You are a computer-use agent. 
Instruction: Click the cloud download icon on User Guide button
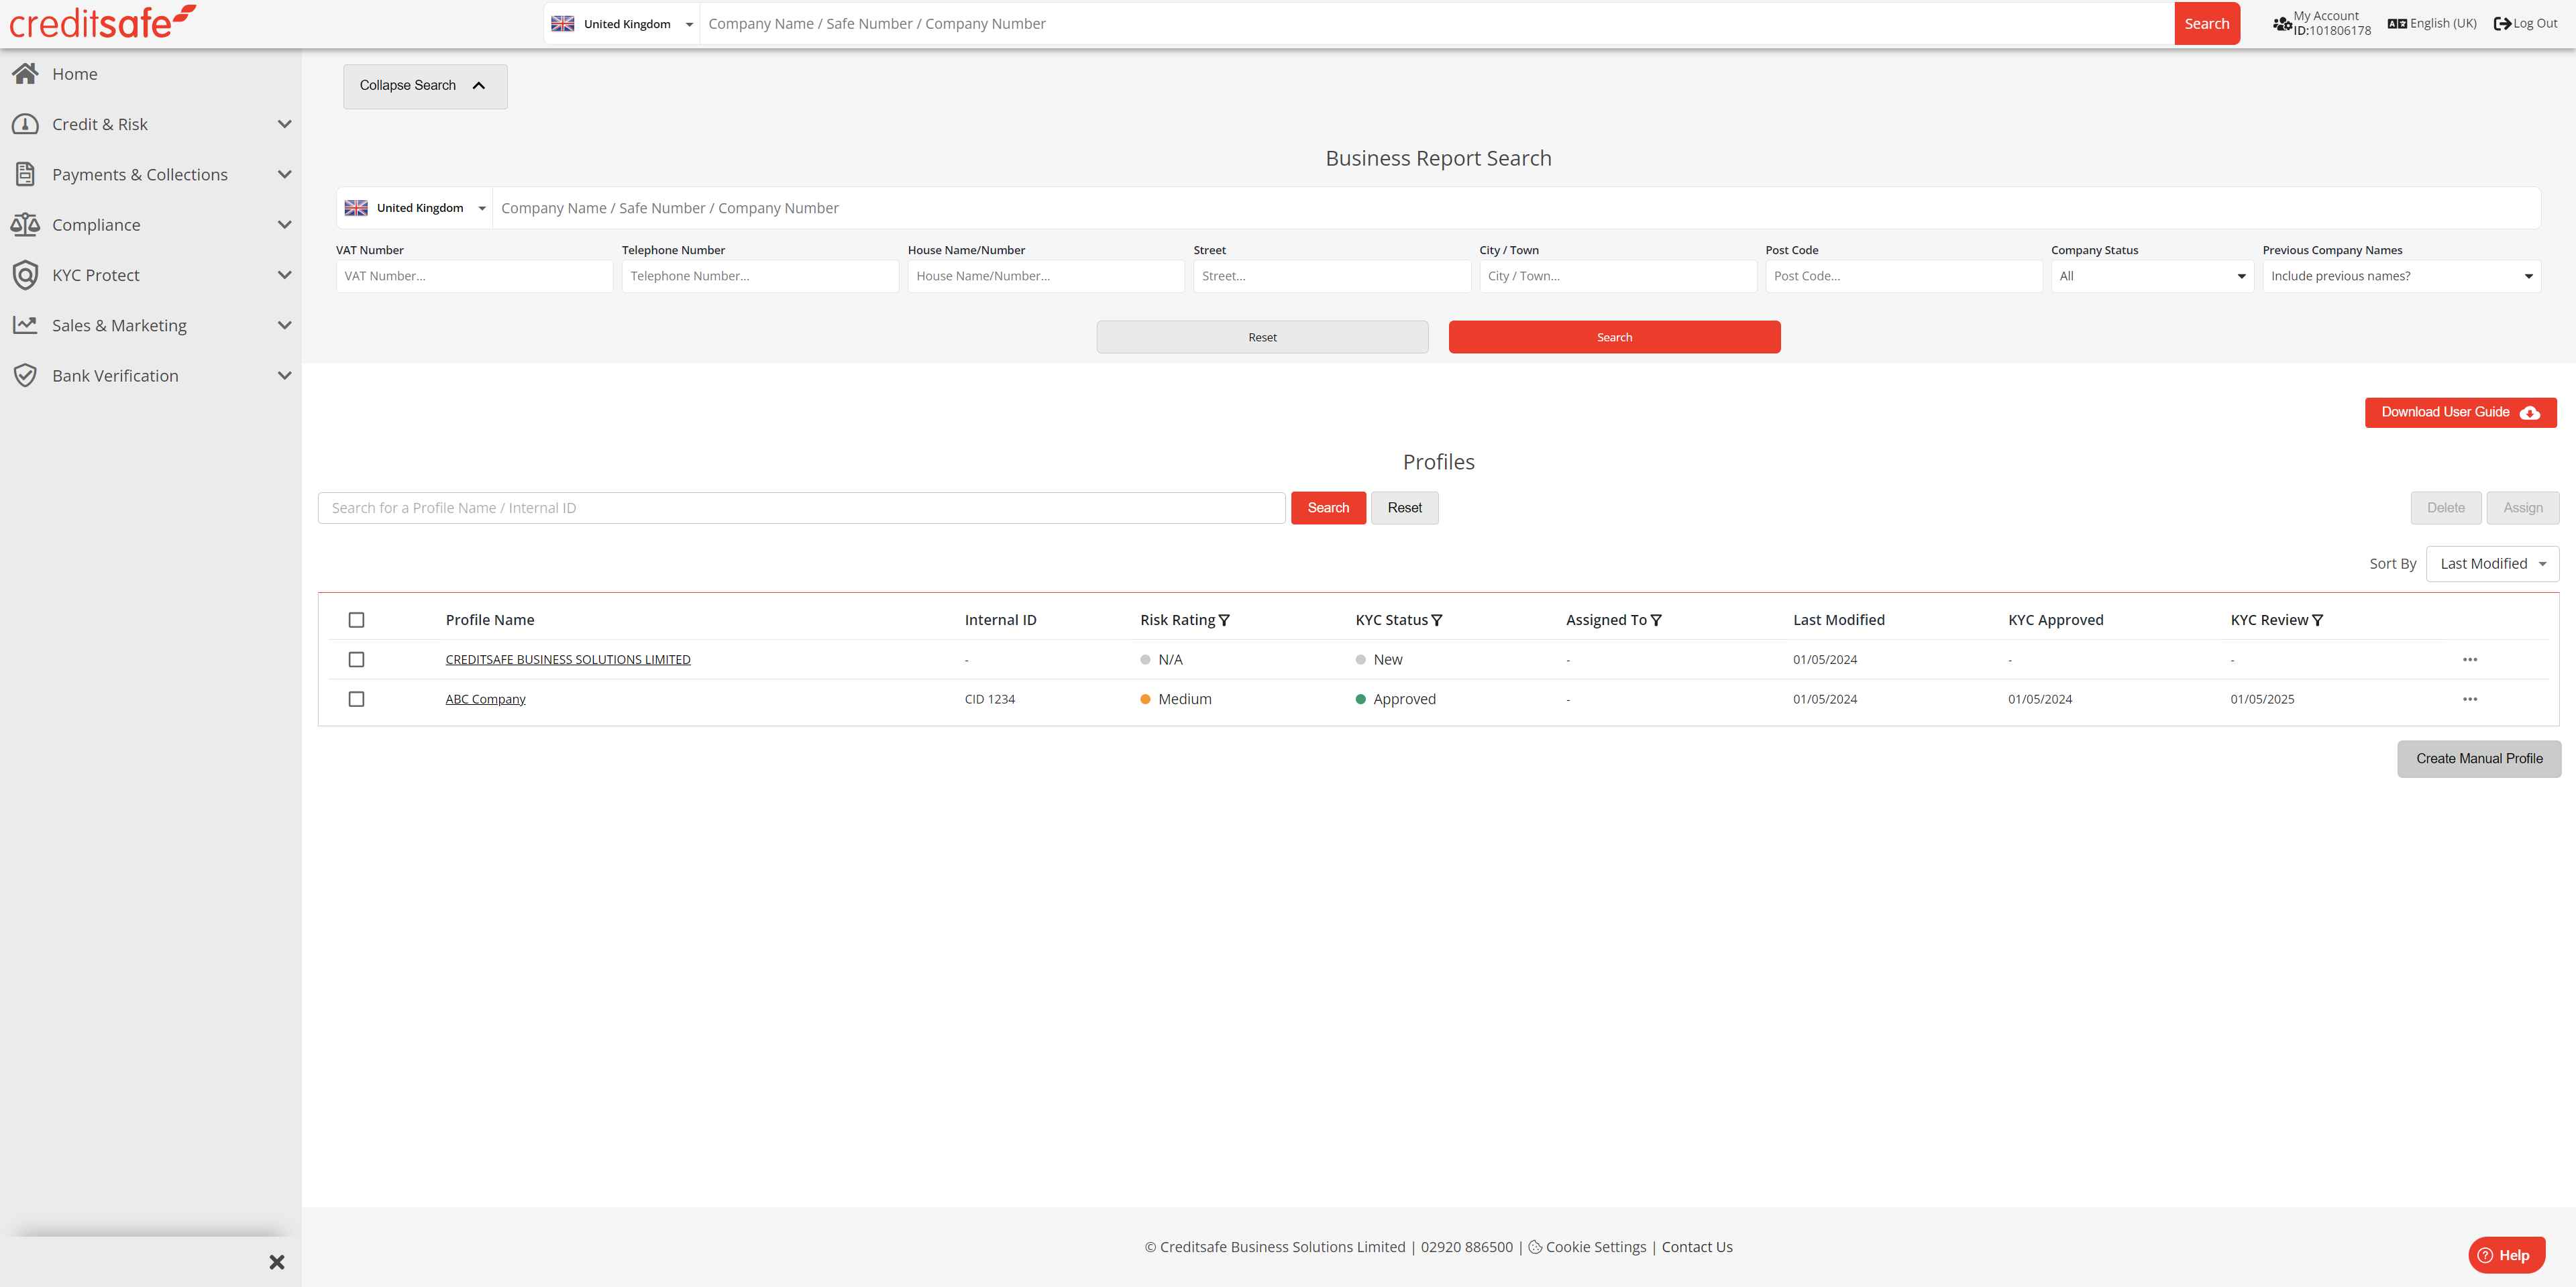pyautogui.click(x=2530, y=413)
